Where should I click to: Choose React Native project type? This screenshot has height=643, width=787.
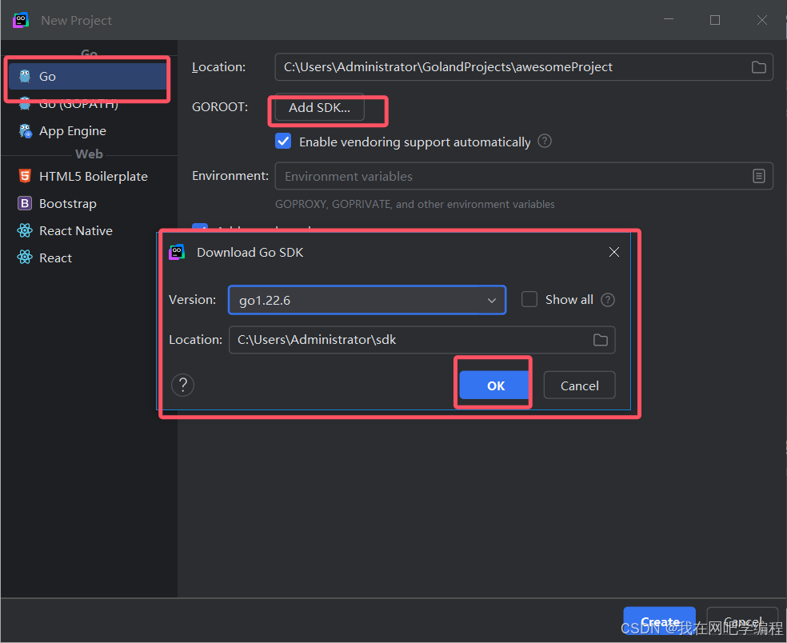76,230
